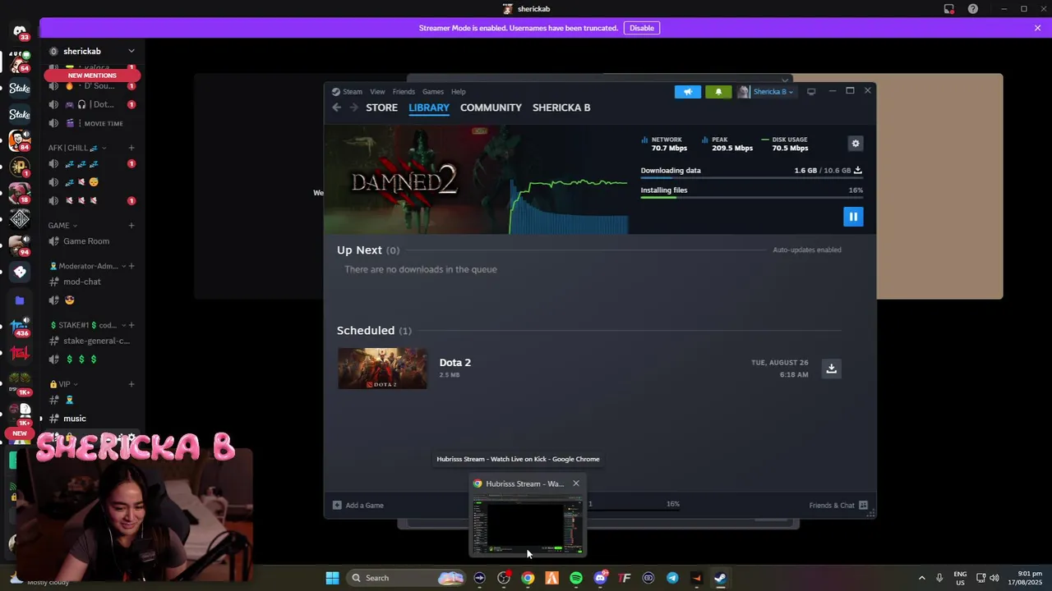Download the scheduled Dota 2 update now
This screenshot has width=1052, height=591.
[832, 369]
